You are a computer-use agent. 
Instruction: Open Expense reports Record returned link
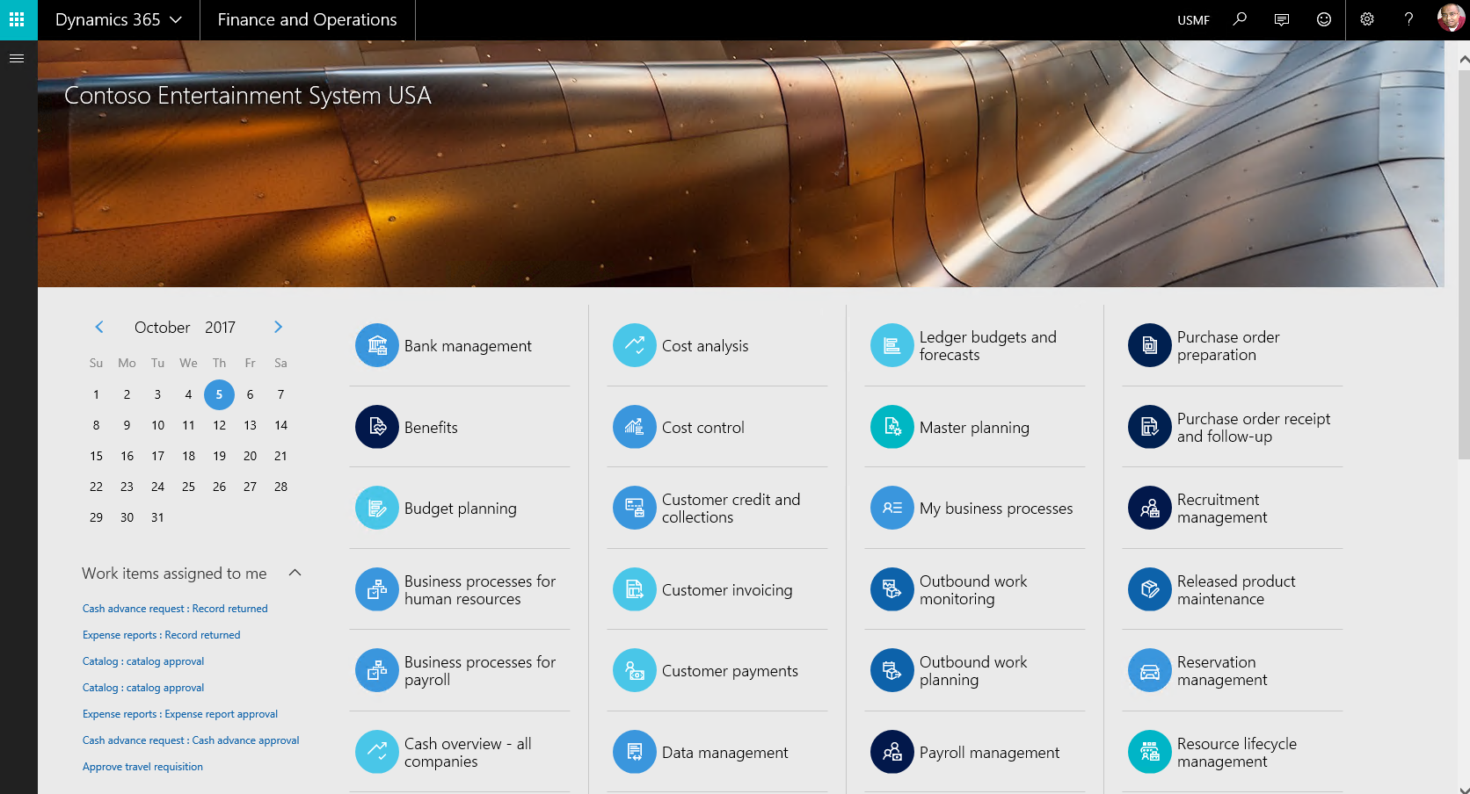tap(161, 635)
